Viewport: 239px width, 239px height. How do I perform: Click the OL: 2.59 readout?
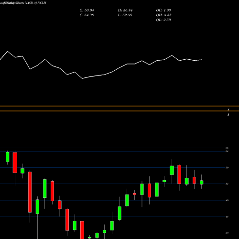click(163, 20)
